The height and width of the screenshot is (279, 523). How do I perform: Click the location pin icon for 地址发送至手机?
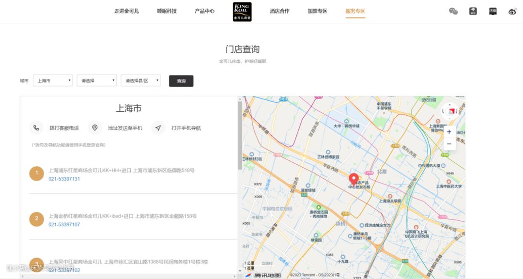(x=95, y=128)
